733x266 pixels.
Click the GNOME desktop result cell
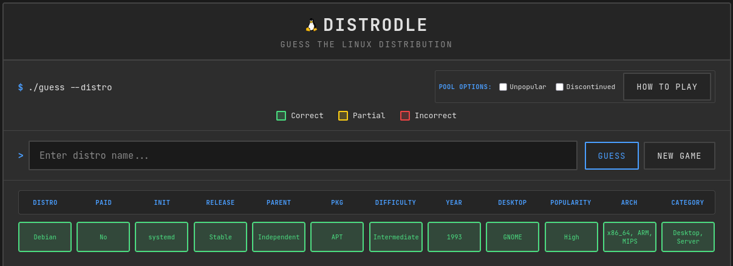point(513,237)
